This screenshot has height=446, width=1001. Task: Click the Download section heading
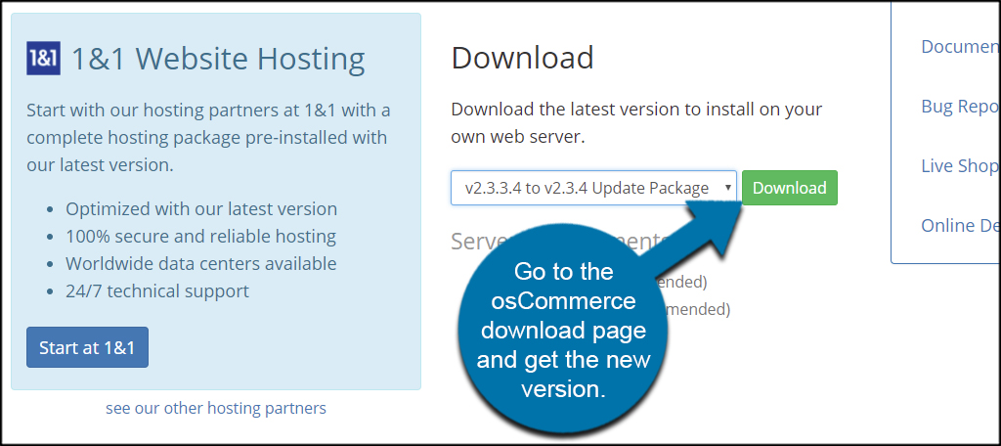522,58
